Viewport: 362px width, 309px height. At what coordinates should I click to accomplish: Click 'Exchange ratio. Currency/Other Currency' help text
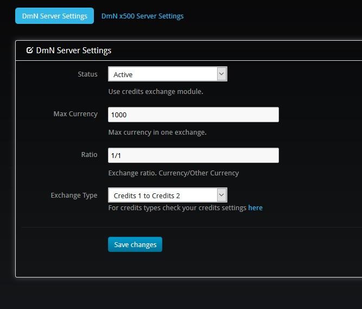click(174, 173)
